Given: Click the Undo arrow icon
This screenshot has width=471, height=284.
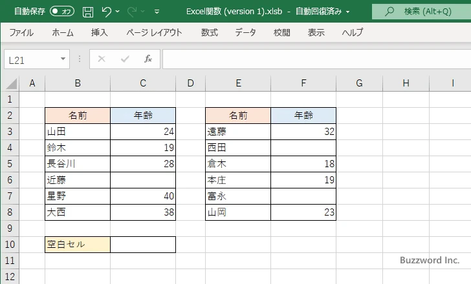Looking at the screenshot, I should [x=106, y=12].
